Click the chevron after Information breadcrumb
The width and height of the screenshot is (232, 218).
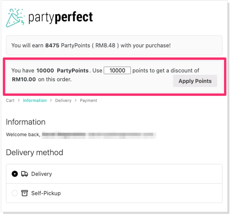pyautogui.click(x=50, y=101)
